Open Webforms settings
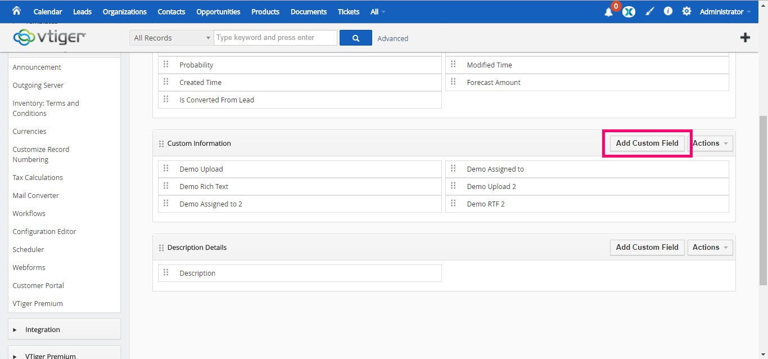The image size is (768, 359). (29, 267)
